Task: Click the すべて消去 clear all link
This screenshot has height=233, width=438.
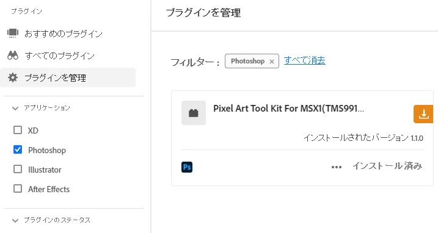Action: click(304, 60)
